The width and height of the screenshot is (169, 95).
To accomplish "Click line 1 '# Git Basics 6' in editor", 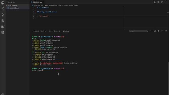I will pos(43,8).
